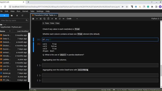Image resolution: width=162 pixels, height=91 pixels.
Task: Paste cell from clipboard
Action: (x=48, y=19)
